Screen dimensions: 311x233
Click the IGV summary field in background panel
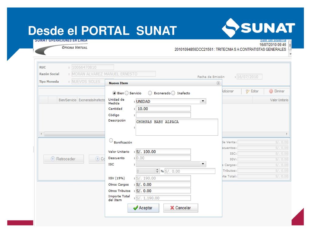(263, 159)
